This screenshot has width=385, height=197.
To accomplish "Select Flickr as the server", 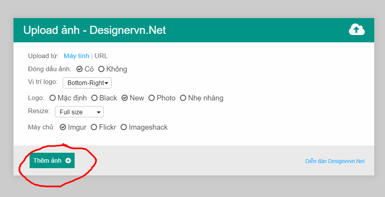I will click(103, 127).
